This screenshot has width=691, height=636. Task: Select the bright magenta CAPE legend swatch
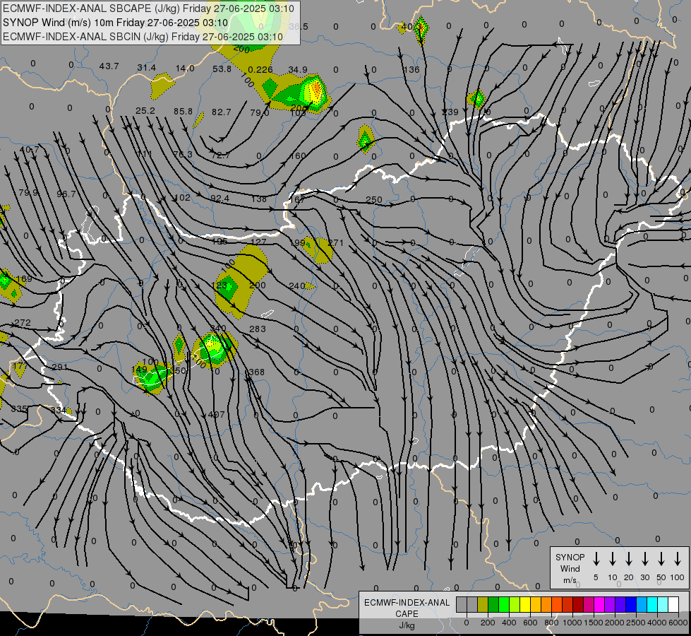pos(599,604)
